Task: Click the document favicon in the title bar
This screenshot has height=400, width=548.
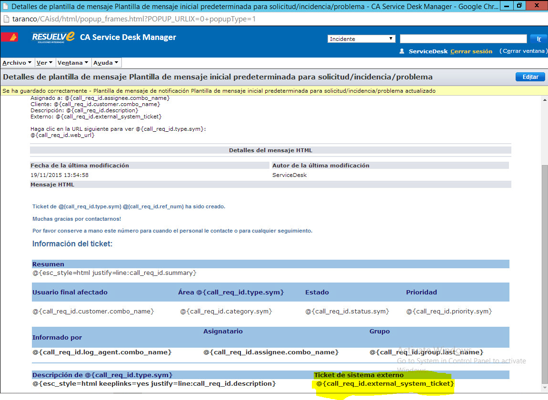Action: pyautogui.click(x=6, y=6)
